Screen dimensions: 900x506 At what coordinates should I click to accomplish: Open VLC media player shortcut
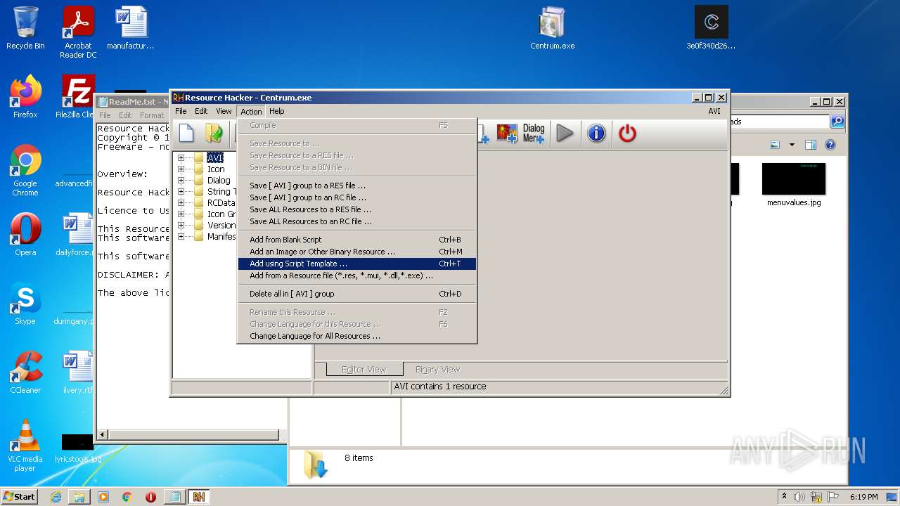pyautogui.click(x=25, y=446)
